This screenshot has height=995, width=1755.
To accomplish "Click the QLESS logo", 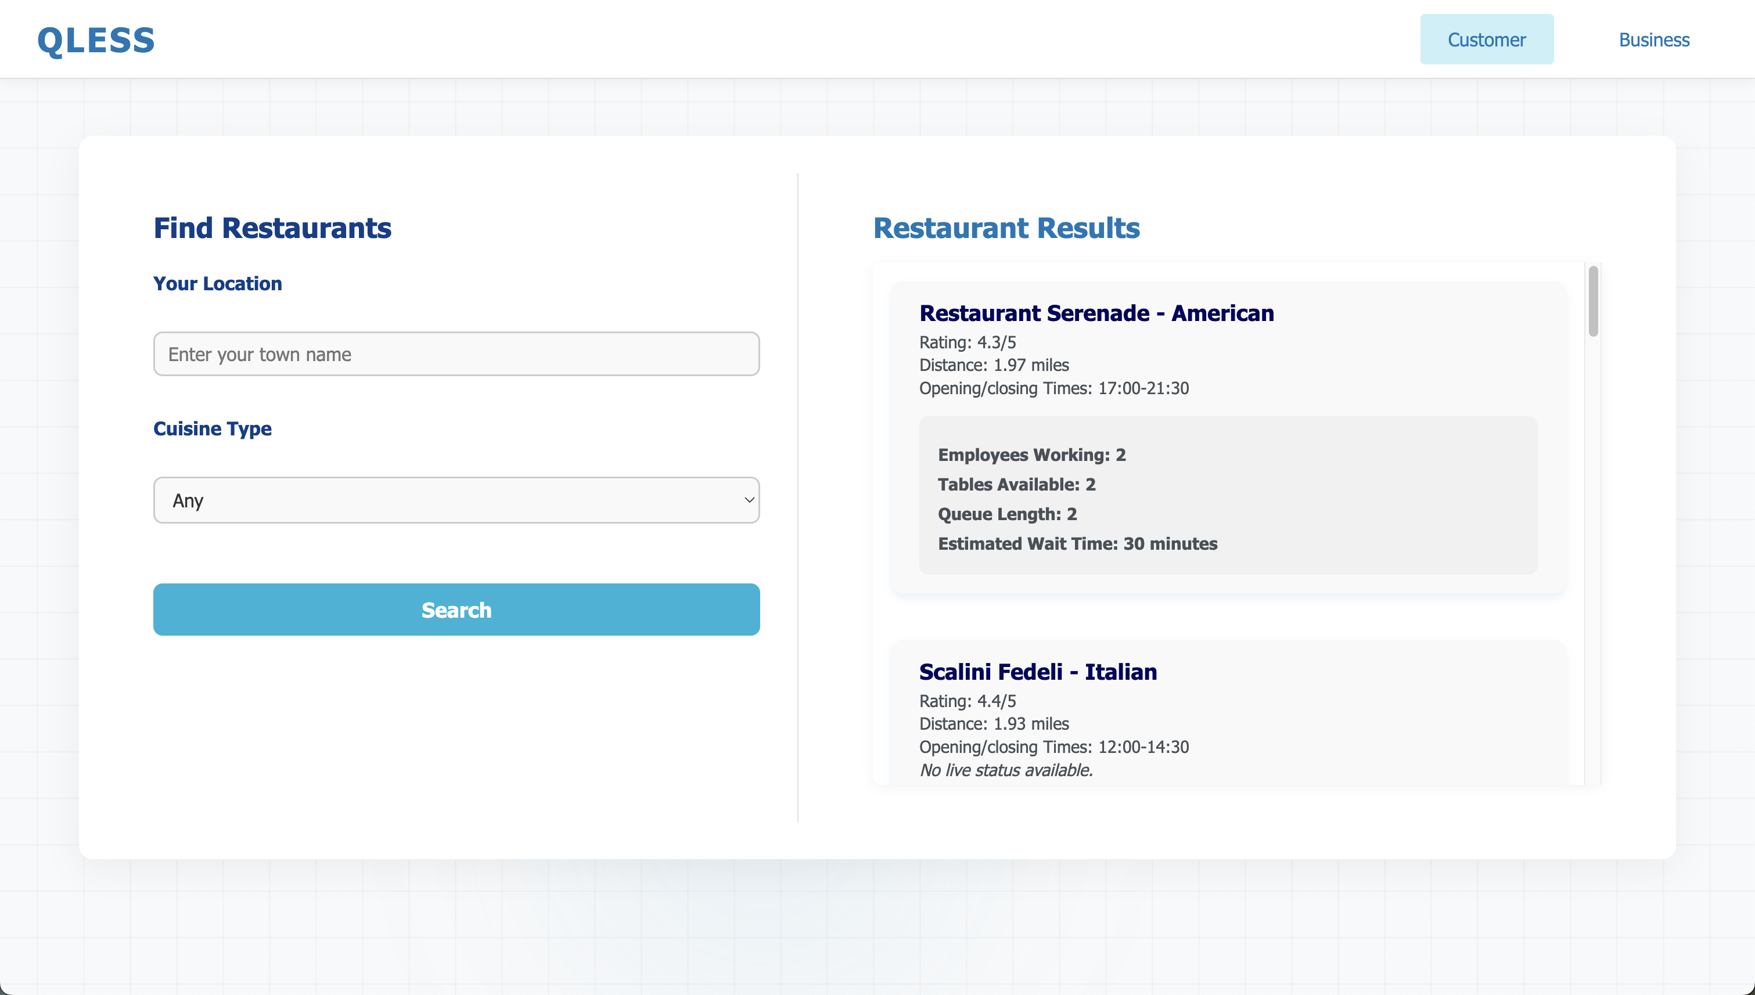I will 96,40.
